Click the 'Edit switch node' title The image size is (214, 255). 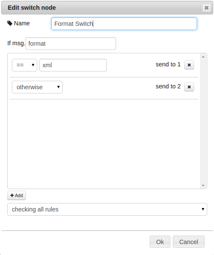32,8
